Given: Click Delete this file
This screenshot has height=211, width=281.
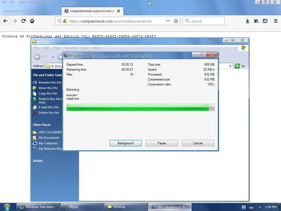Looking at the screenshot, I should point(49,113).
